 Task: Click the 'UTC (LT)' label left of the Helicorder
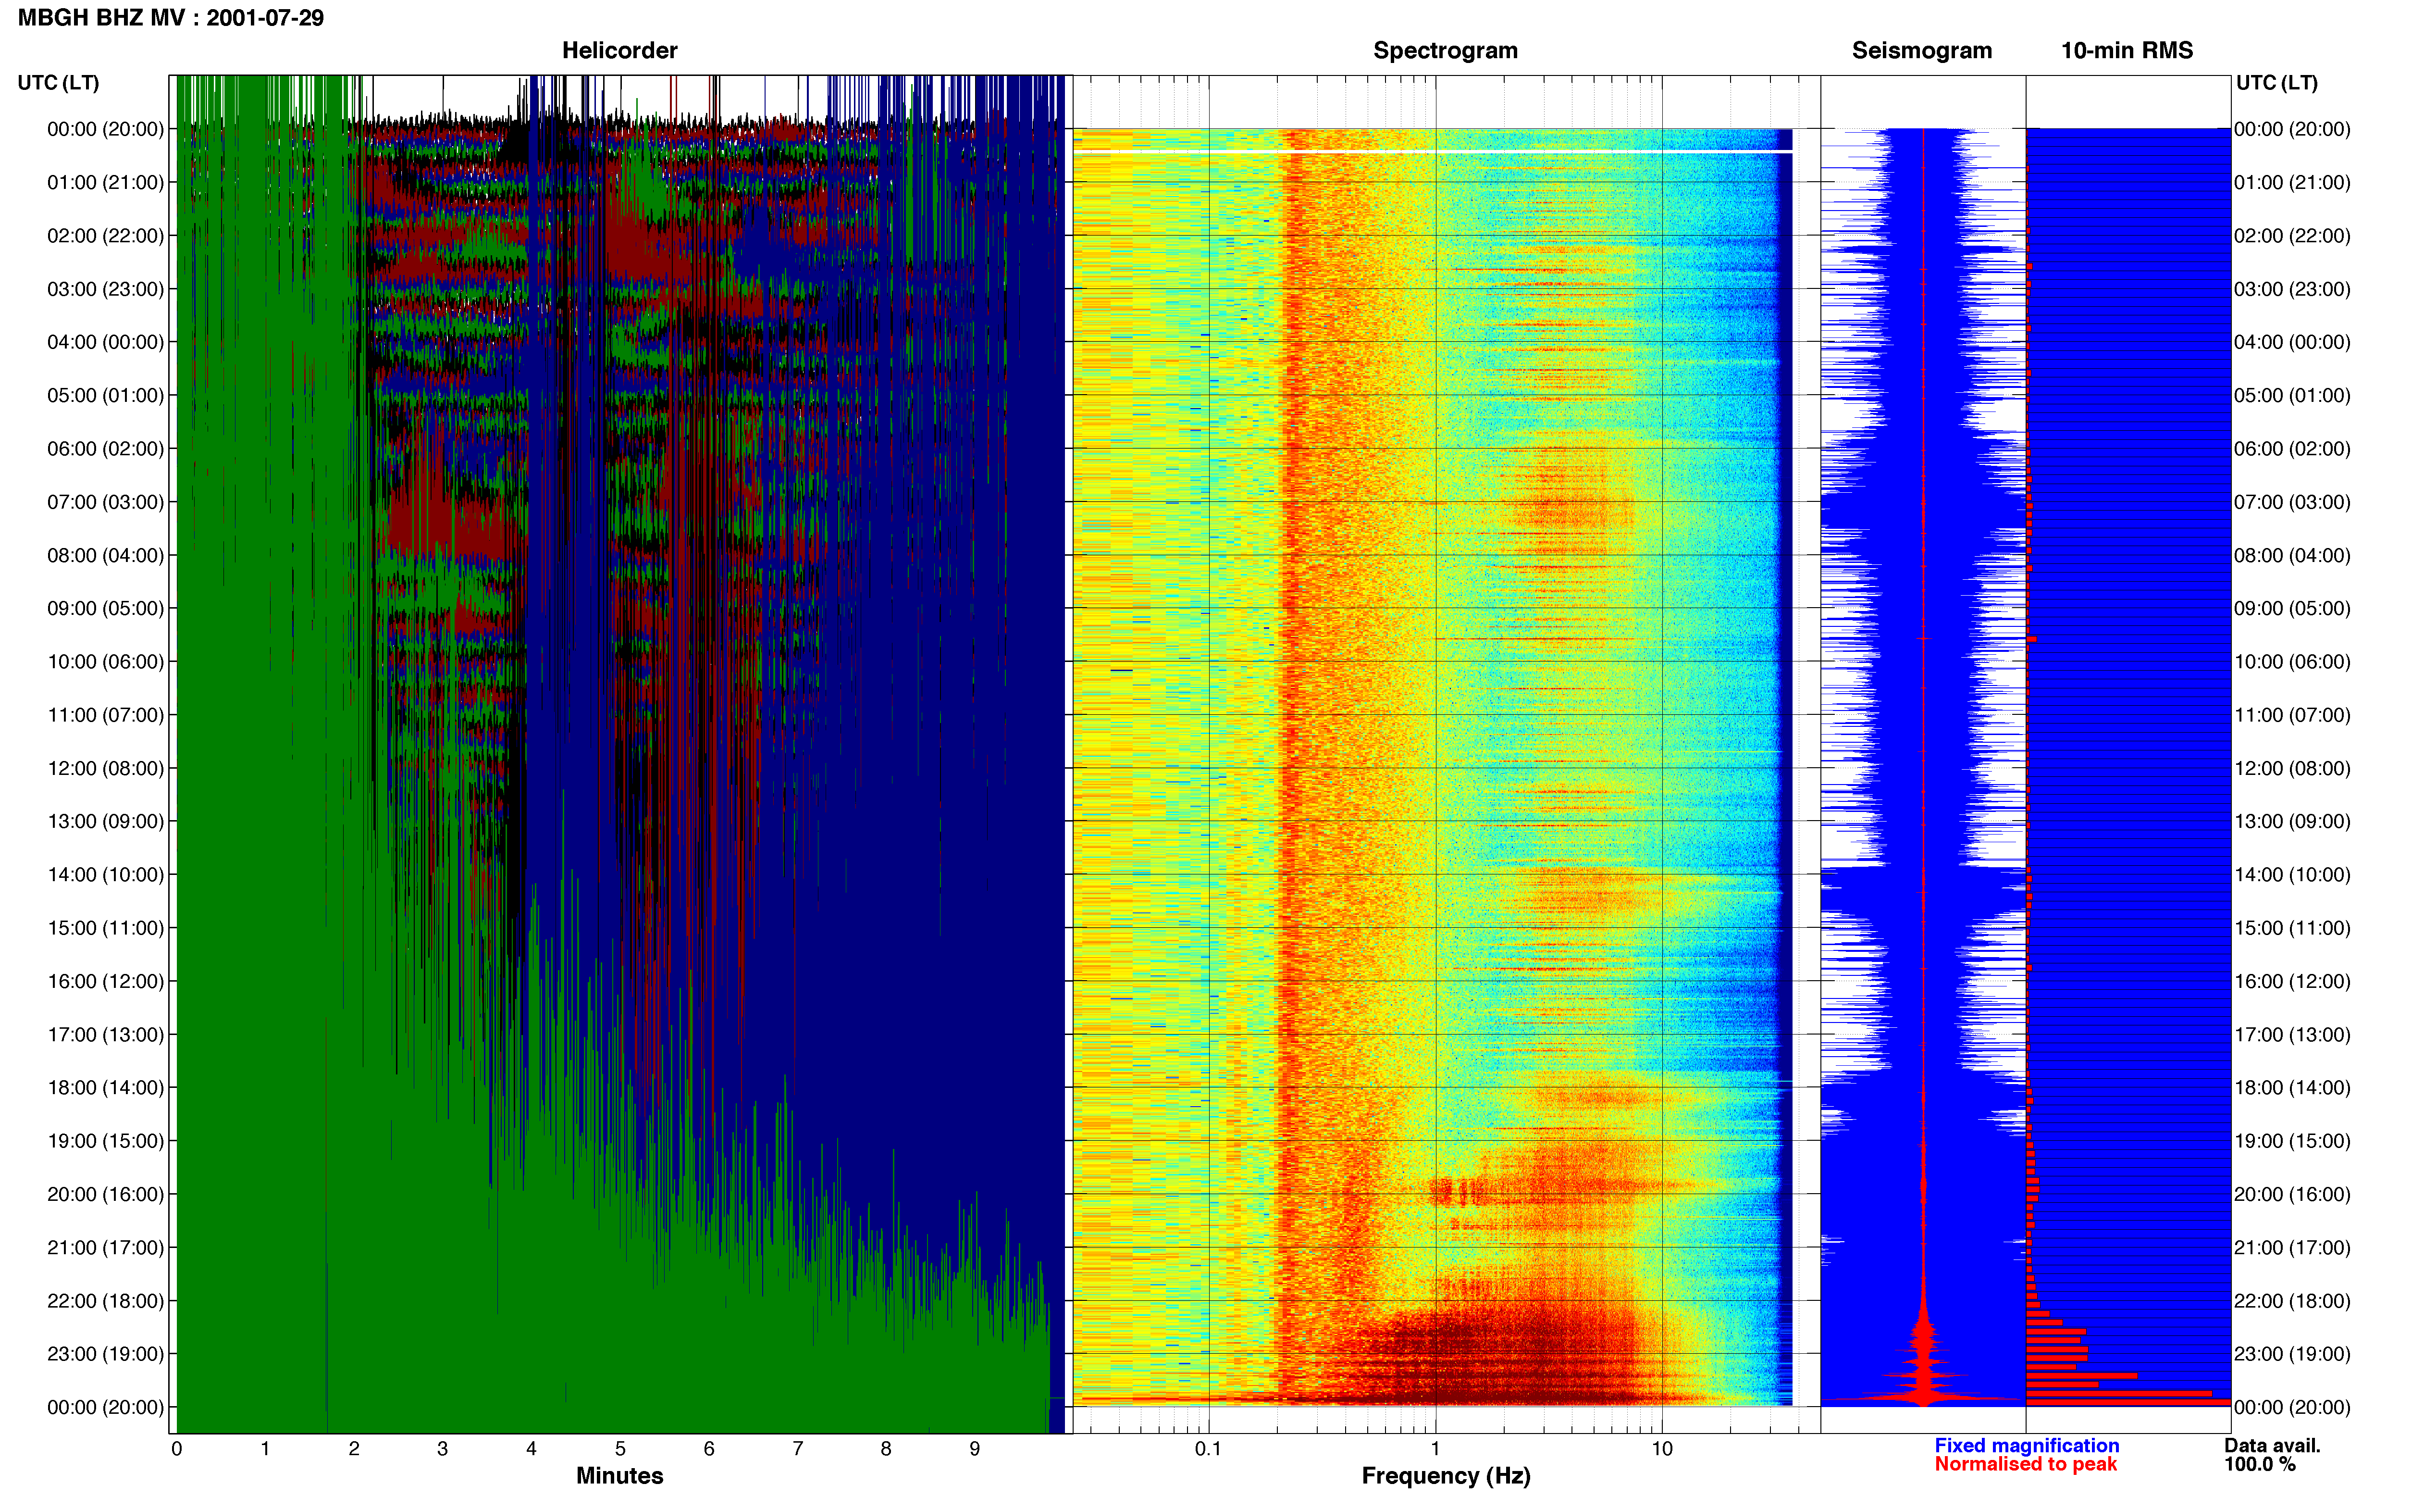click(59, 83)
